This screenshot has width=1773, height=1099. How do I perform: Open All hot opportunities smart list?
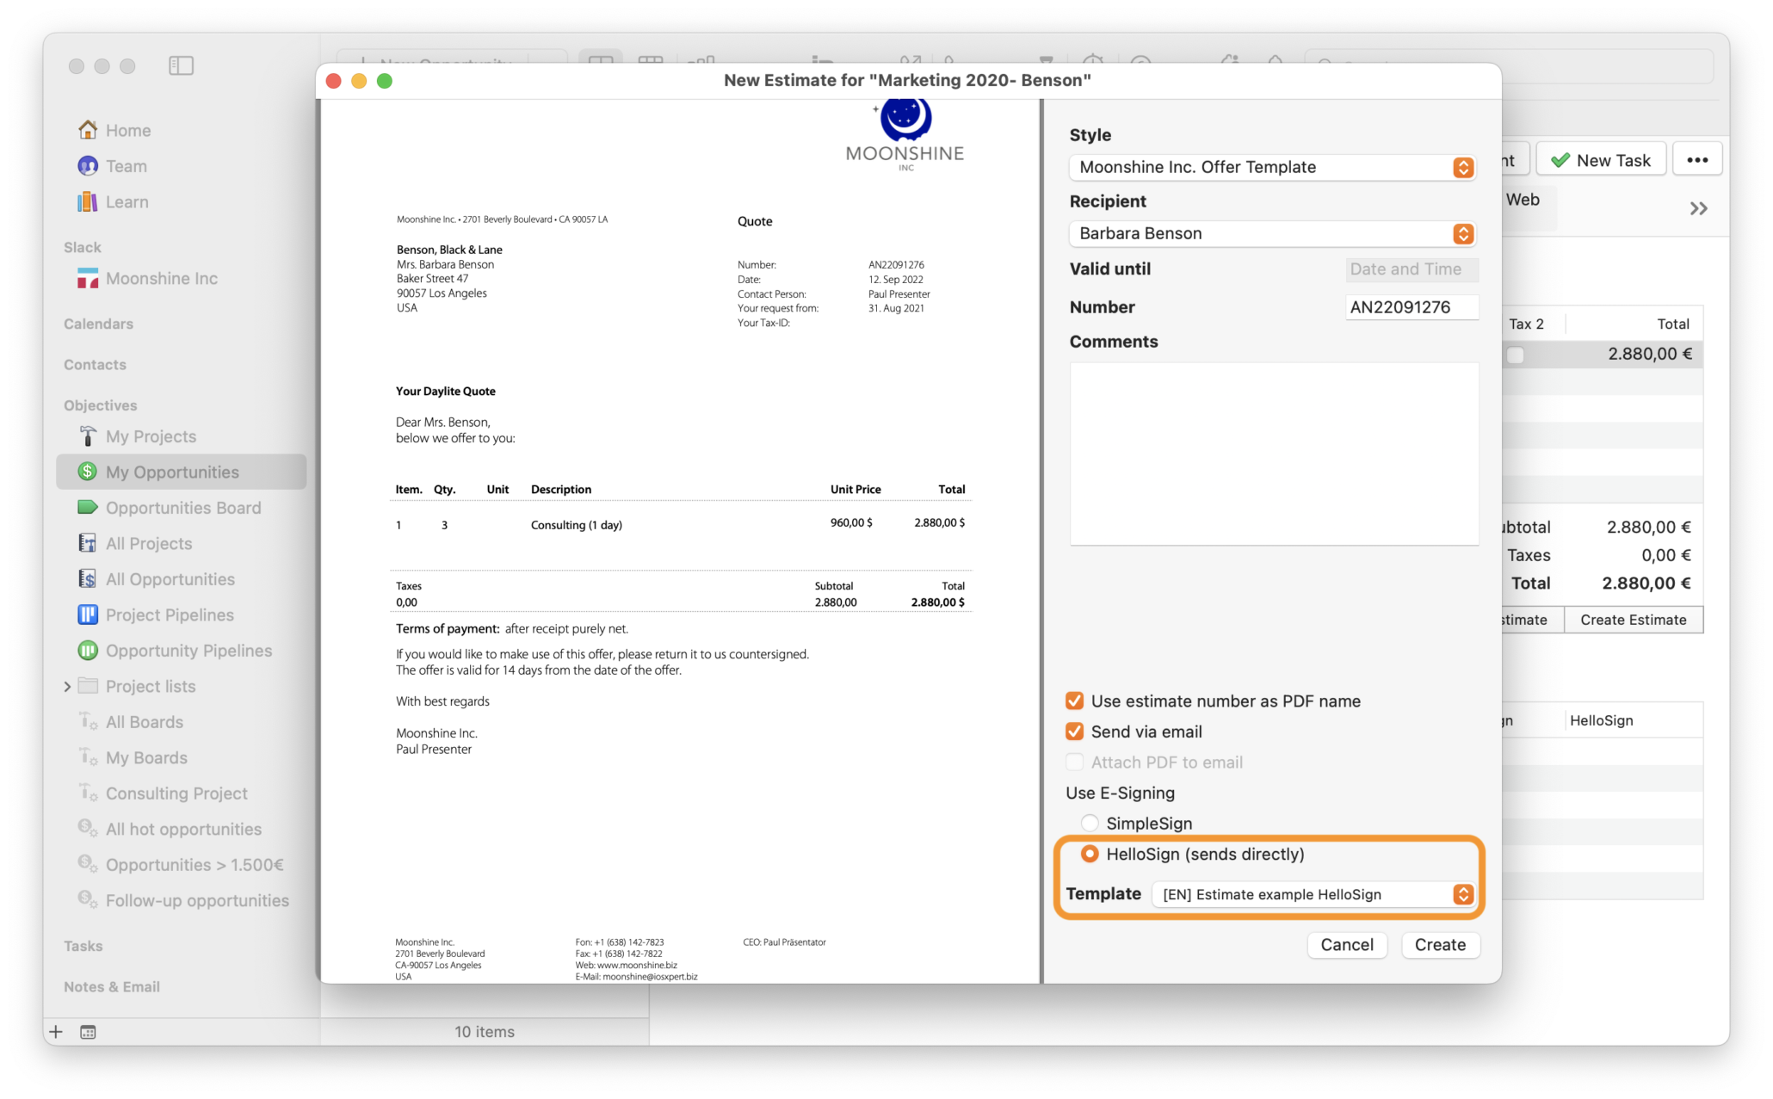coord(183,829)
